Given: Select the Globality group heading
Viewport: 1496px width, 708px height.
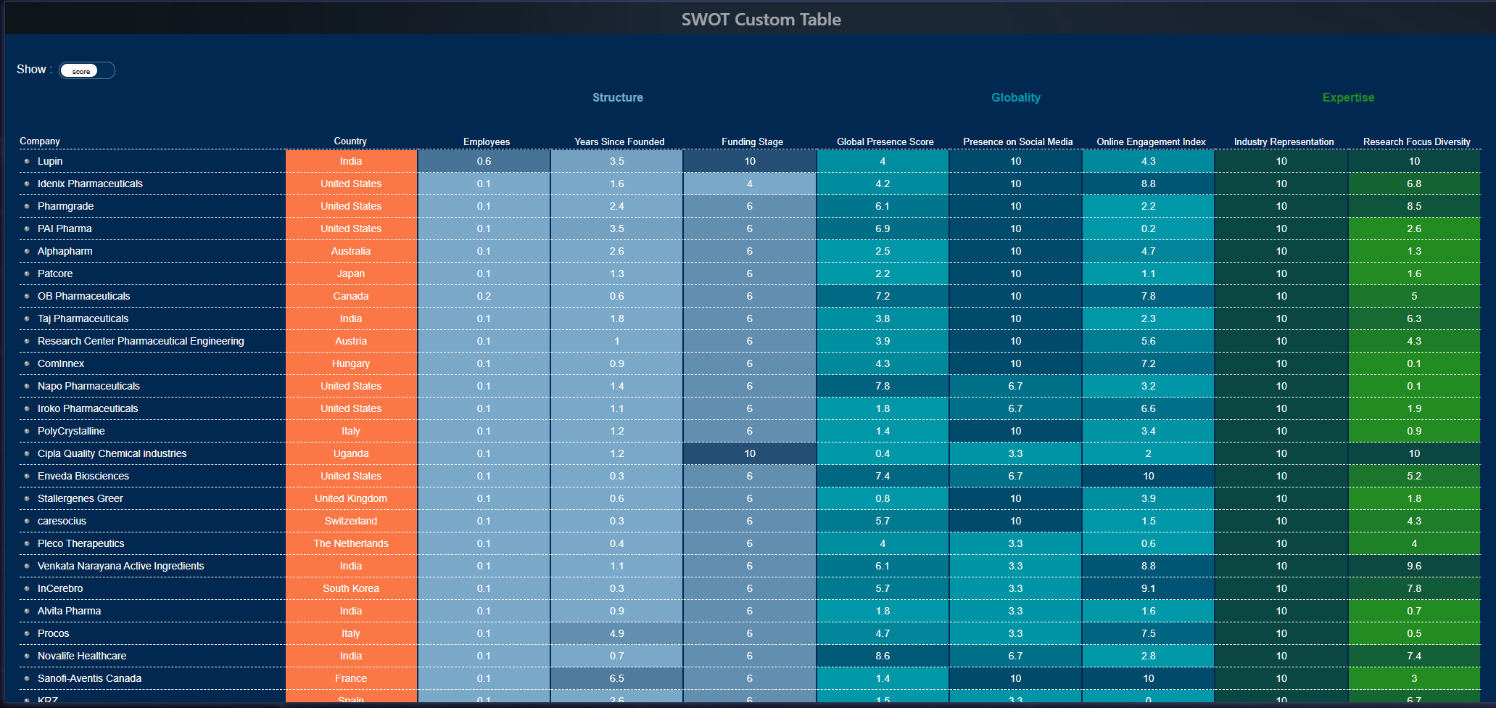Looking at the screenshot, I should [x=1015, y=97].
